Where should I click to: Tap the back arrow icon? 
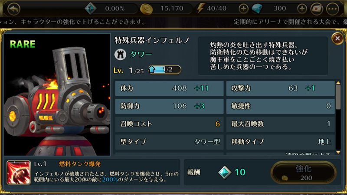click(14, 9)
